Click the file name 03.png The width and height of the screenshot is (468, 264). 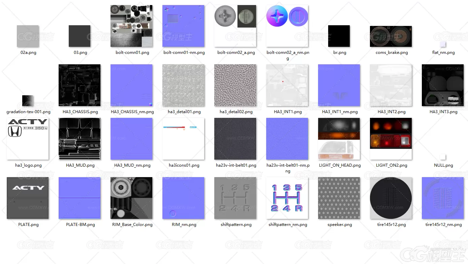[x=80, y=53]
